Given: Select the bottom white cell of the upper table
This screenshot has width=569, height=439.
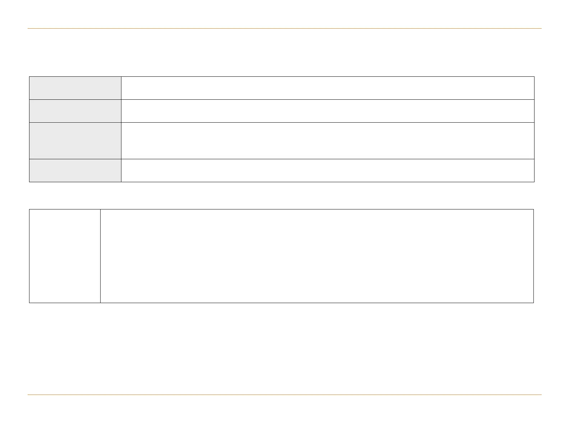Looking at the screenshot, I should point(328,170).
